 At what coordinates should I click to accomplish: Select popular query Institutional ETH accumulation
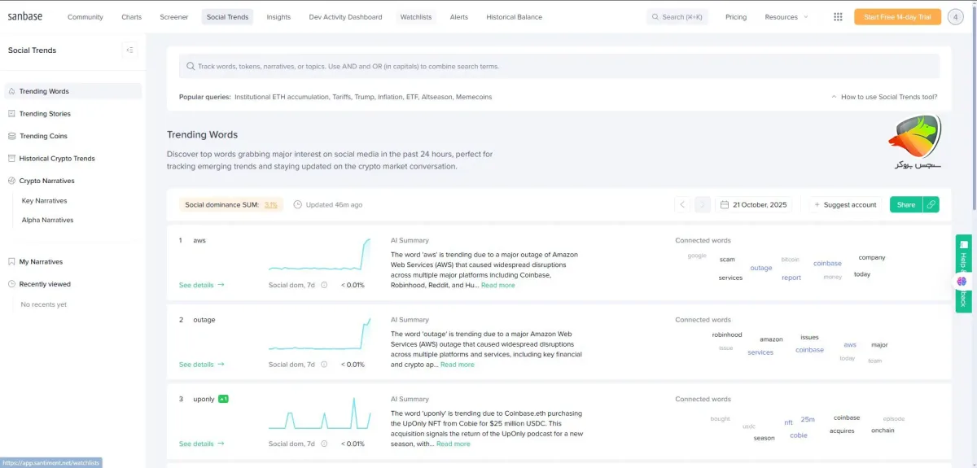click(281, 97)
